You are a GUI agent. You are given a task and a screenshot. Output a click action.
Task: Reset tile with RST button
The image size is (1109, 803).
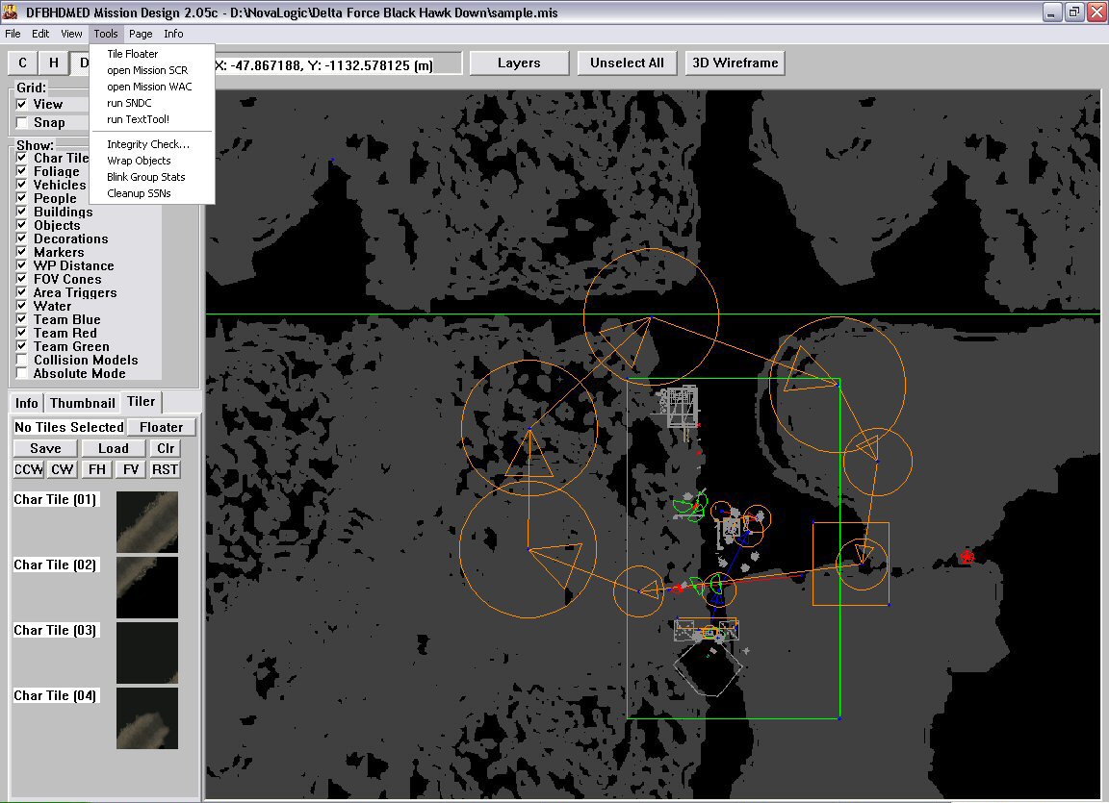click(165, 469)
